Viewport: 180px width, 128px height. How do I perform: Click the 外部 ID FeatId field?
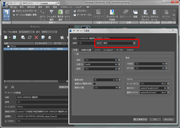(x=99, y=64)
